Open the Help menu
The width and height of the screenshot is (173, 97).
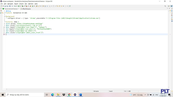[36, 4]
